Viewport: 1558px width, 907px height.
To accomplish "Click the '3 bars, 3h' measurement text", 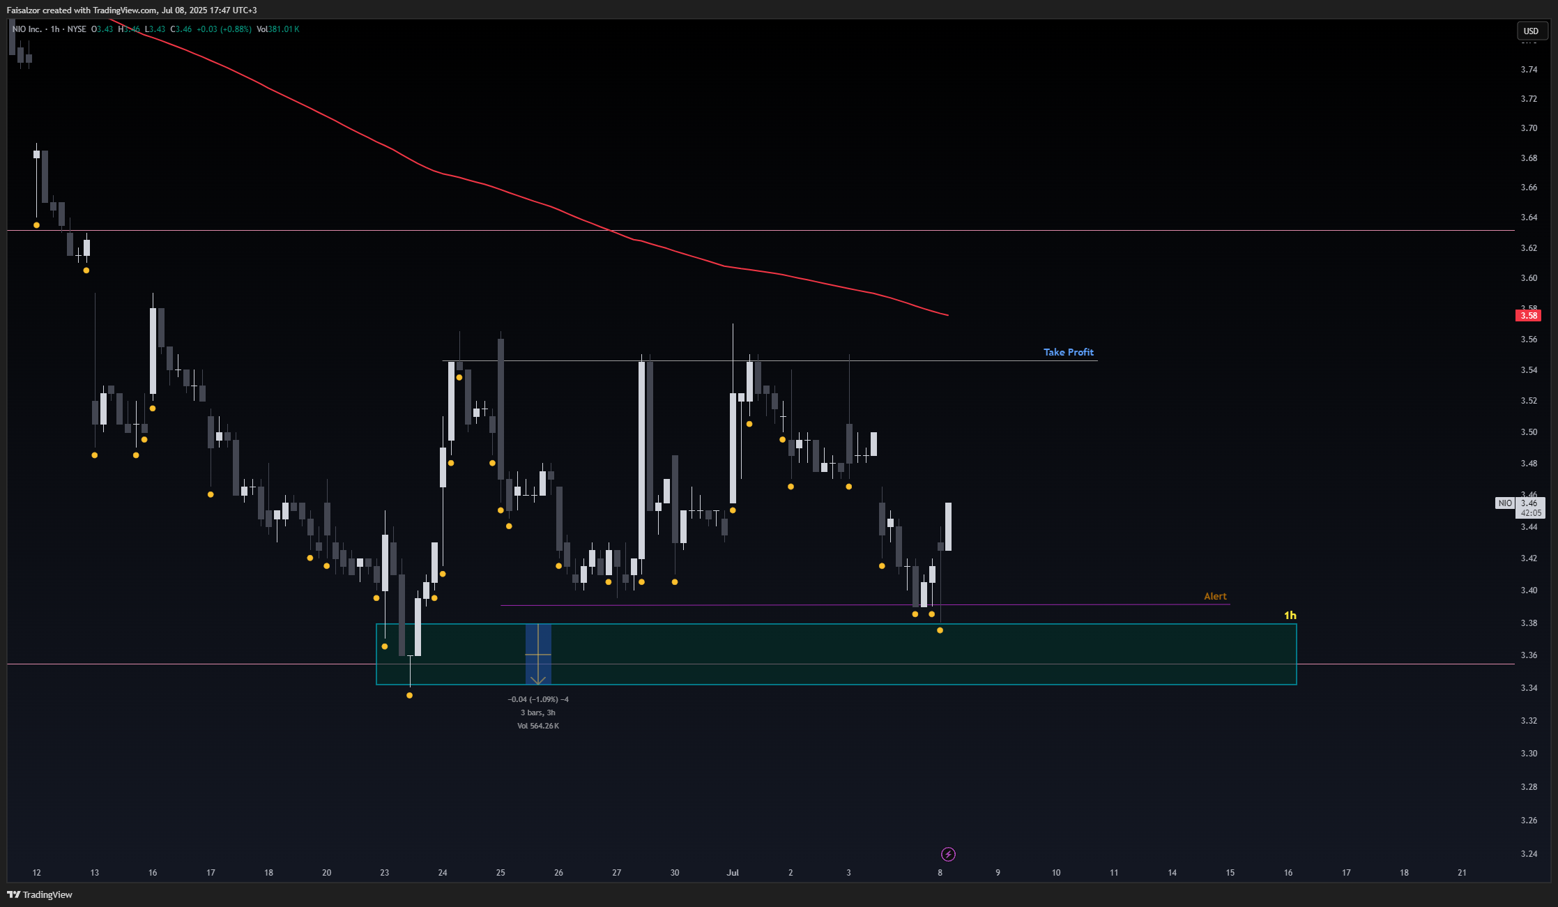I will [x=538, y=712].
